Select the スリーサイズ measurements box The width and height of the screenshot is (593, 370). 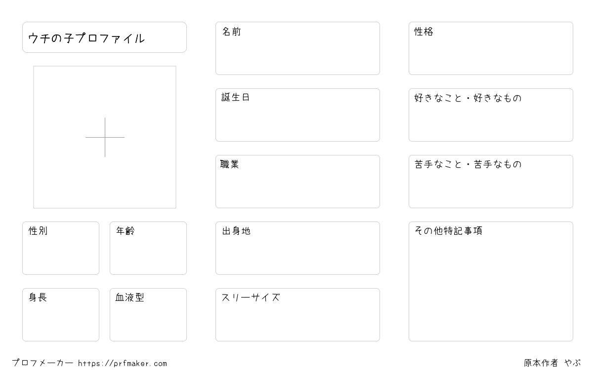point(297,315)
